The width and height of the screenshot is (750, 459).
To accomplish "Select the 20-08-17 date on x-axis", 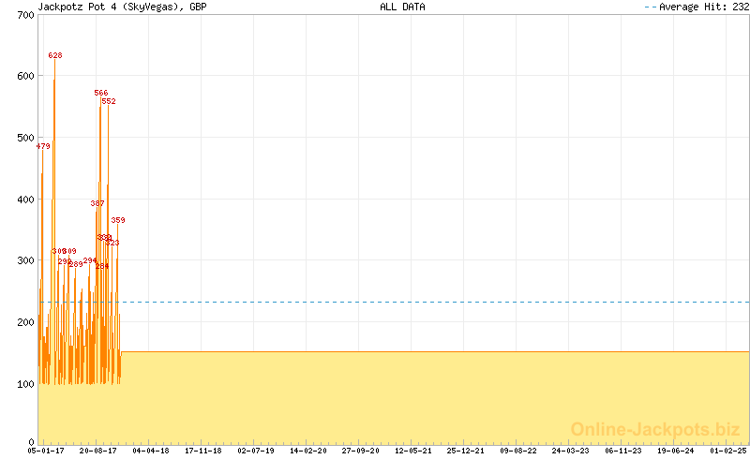I will point(97,452).
